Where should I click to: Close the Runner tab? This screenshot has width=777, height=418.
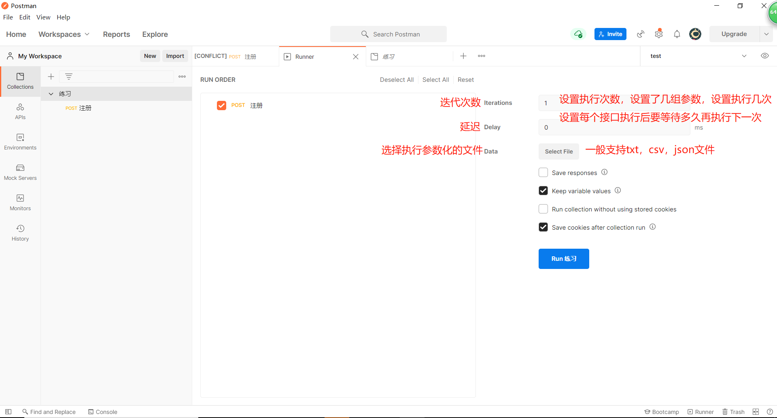pyautogui.click(x=356, y=57)
